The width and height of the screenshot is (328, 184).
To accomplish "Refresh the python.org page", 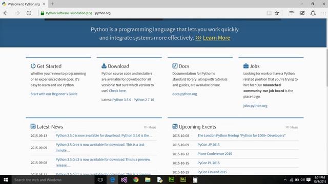I will (x=29, y=13).
